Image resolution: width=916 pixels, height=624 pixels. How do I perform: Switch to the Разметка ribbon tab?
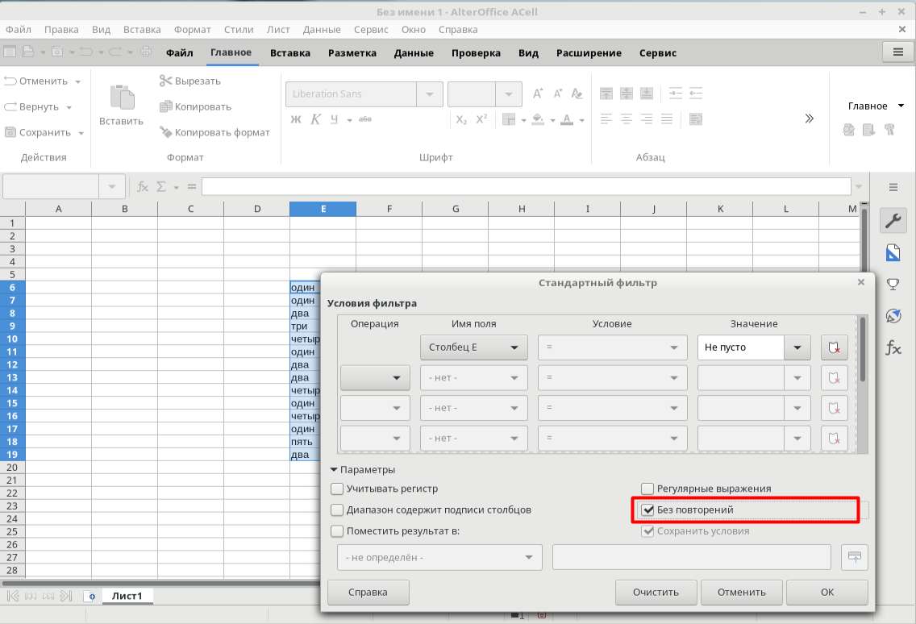[352, 52]
